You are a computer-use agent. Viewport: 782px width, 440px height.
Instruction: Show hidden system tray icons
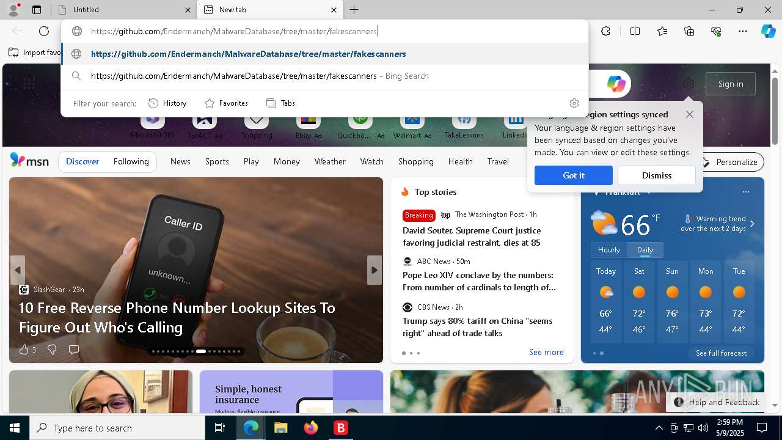(x=659, y=428)
